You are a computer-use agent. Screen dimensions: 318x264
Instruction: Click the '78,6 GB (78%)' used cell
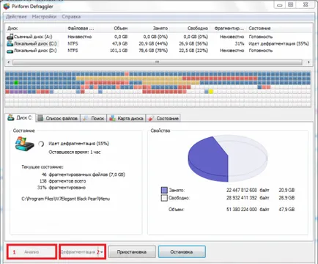point(153,51)
